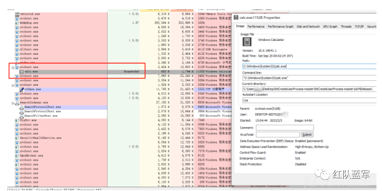The height and width of the screenshot is (191, 382).
Task: Select the vmtoolsd.exe process name
Action: pos(30,14)
